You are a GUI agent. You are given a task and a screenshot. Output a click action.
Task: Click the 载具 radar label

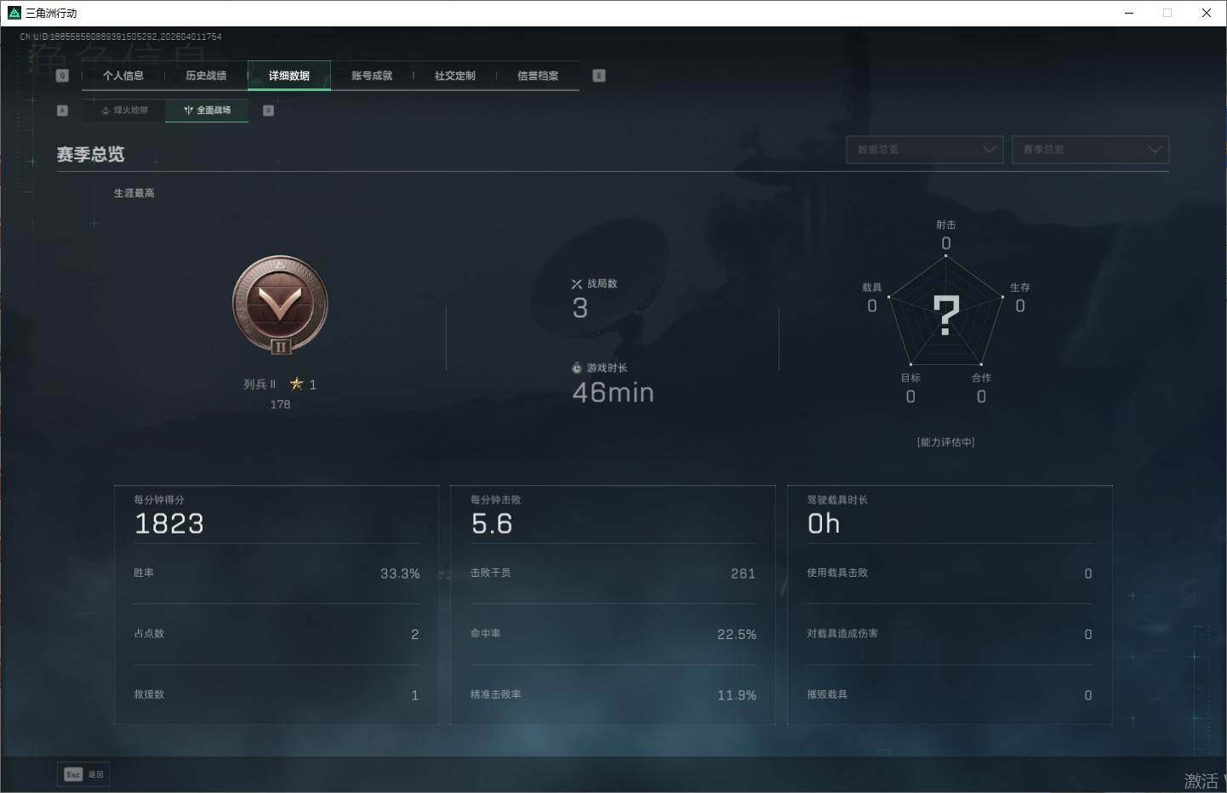872,288
